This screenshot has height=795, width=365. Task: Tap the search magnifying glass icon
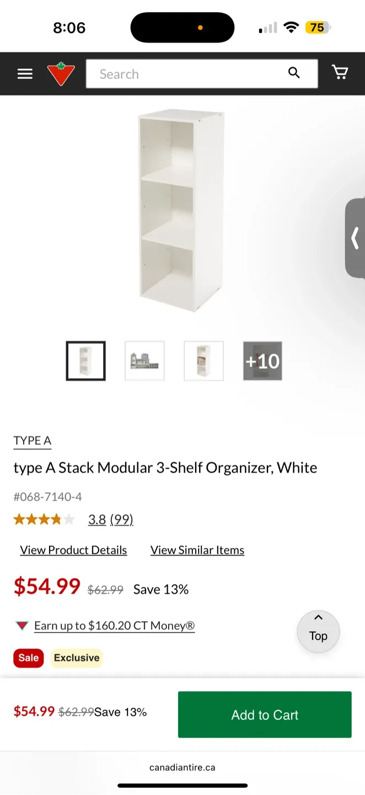[294, 73]
